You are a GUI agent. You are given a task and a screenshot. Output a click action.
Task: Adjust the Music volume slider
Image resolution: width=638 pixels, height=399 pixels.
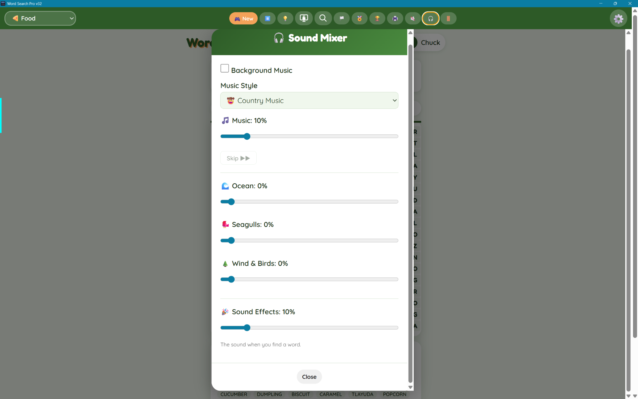point(309,136)
